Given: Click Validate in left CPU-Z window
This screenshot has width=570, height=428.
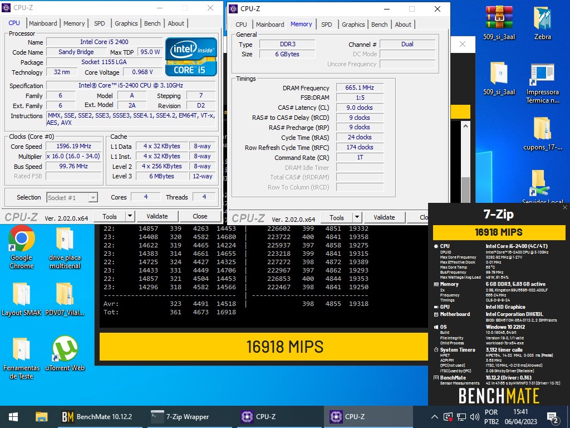Looking at the screenshot, I should coord(157,217).
